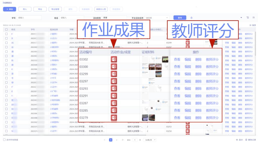The width and height of the screenshot is (258, 143).
Task: Toggle the select-all checkbox in the table header
Action: click(7, 29)
